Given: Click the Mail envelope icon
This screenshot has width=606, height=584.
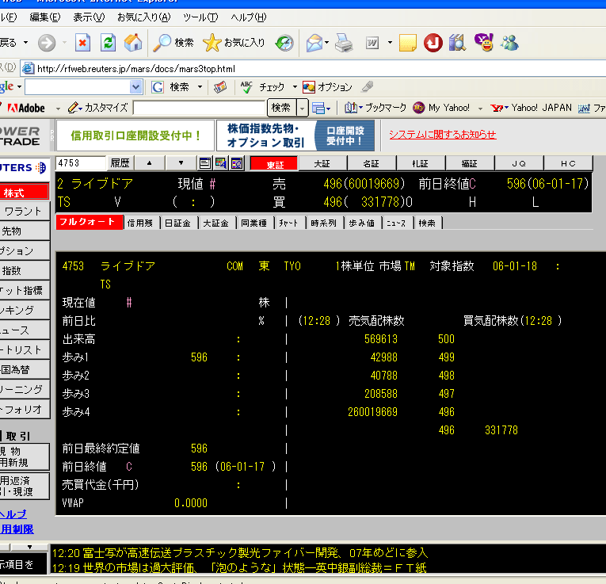Looking at the screenshot, I should pos(314,43).
